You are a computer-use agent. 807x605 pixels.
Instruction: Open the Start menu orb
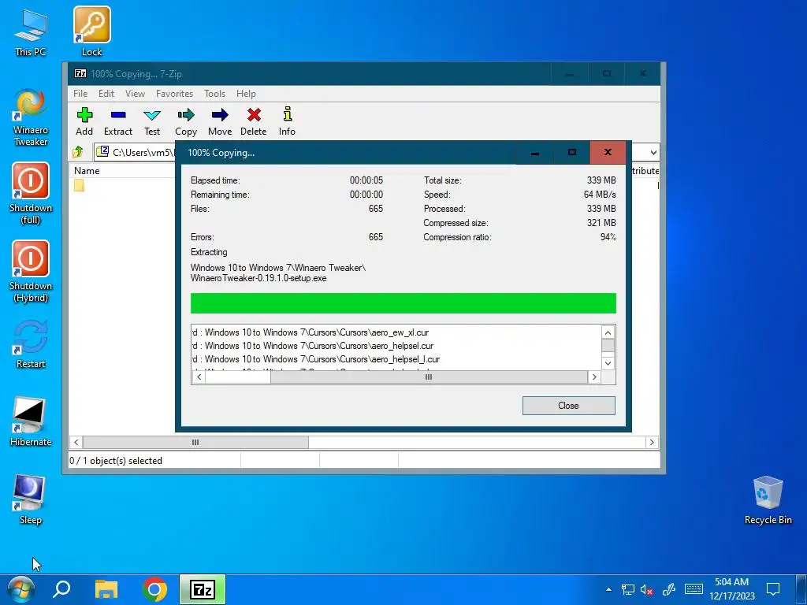coord(20,589)
